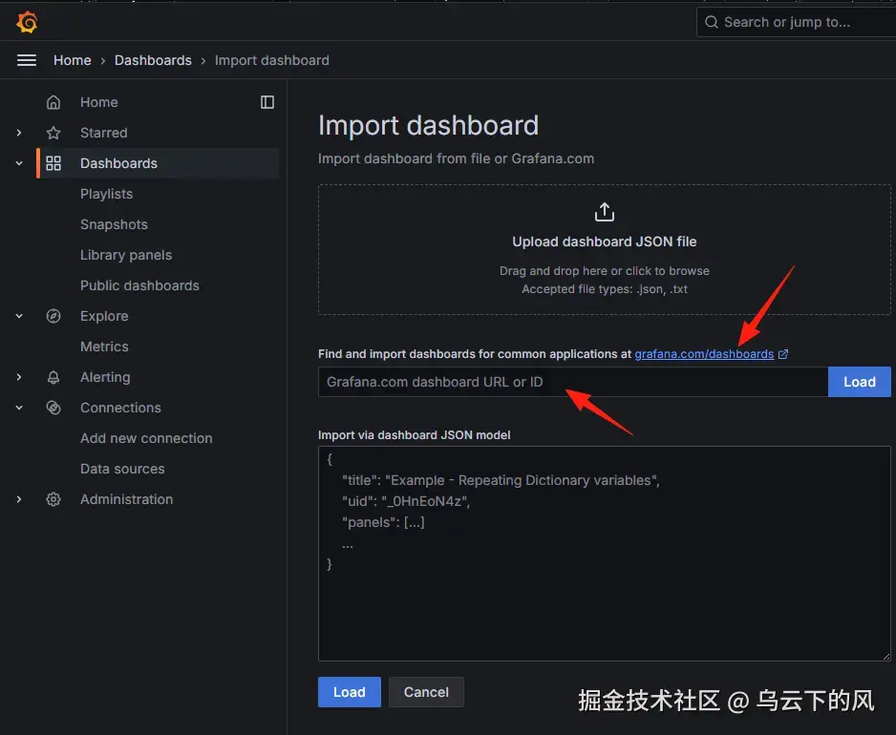Image resolution: width=896 pixels, height=735 pixels.
Task: Click the Dashboards grid icon
Action: pos(53,163)
